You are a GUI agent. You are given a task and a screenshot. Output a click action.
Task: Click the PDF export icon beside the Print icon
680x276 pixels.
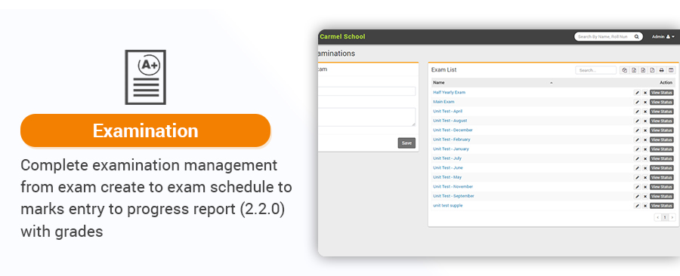pos(652,70)
